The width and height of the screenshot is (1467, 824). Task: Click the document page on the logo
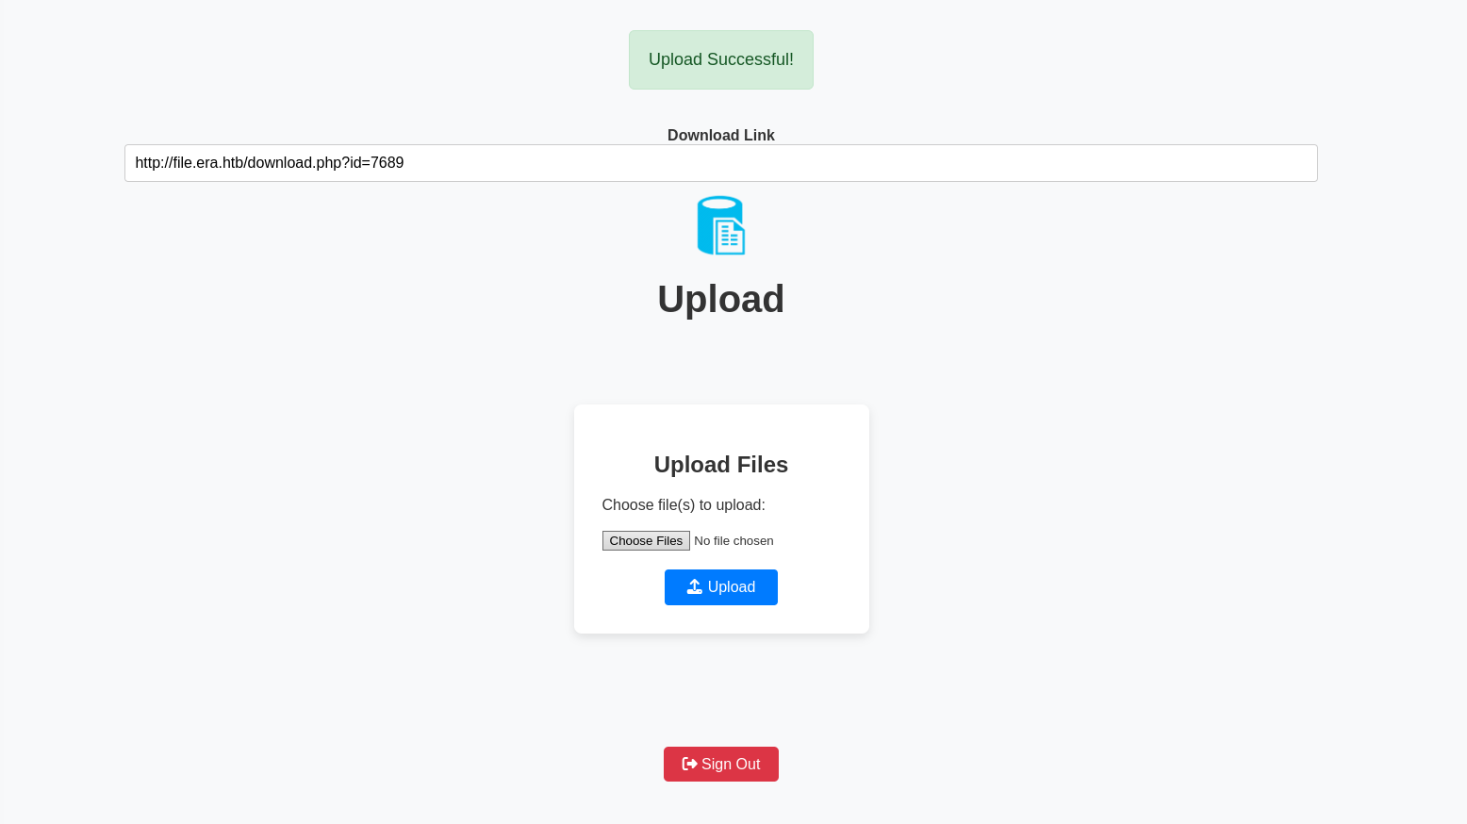tap(730, 237)
